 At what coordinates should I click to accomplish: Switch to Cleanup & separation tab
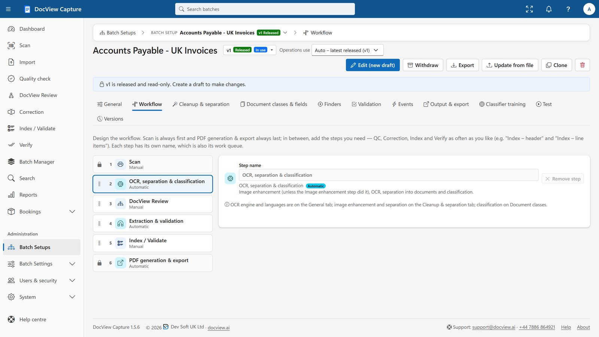coord(201,104)
